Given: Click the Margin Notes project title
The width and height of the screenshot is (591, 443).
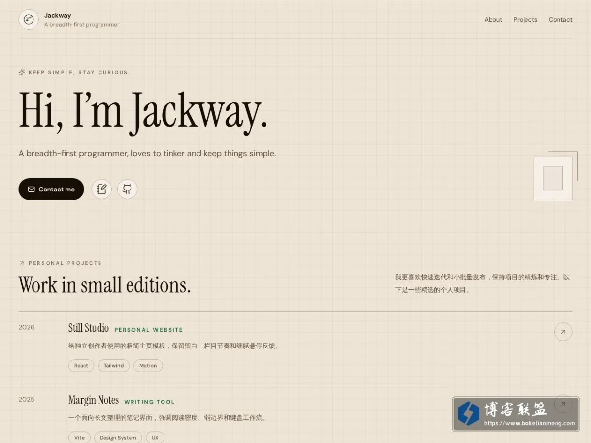Looking at the screenshot, I should (x=94, y=400).
